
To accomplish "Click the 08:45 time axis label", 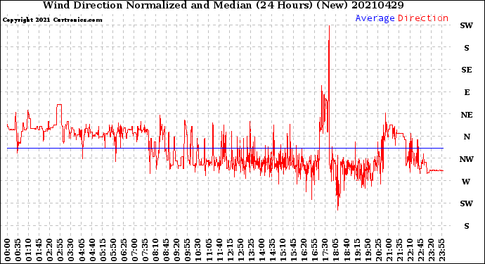I will click(167, 250).
